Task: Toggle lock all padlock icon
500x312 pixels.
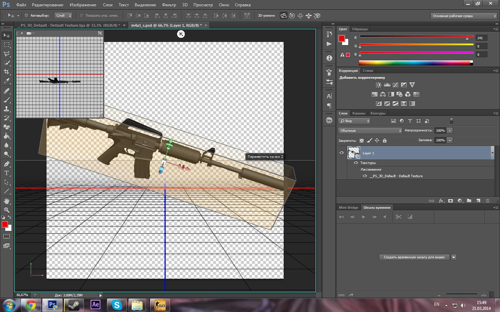Action: [x=385, y=140]
